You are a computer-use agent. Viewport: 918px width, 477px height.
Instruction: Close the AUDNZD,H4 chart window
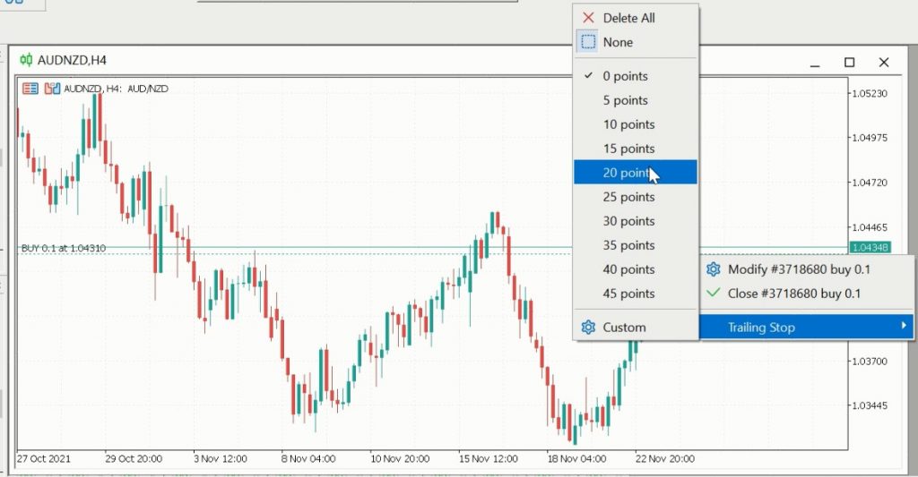click(884, 62)
